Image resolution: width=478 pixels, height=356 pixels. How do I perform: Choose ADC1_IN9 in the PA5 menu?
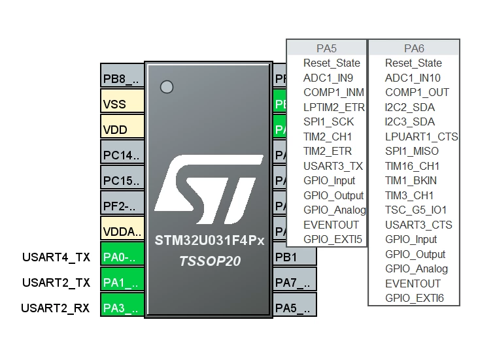tap(326, 78)
